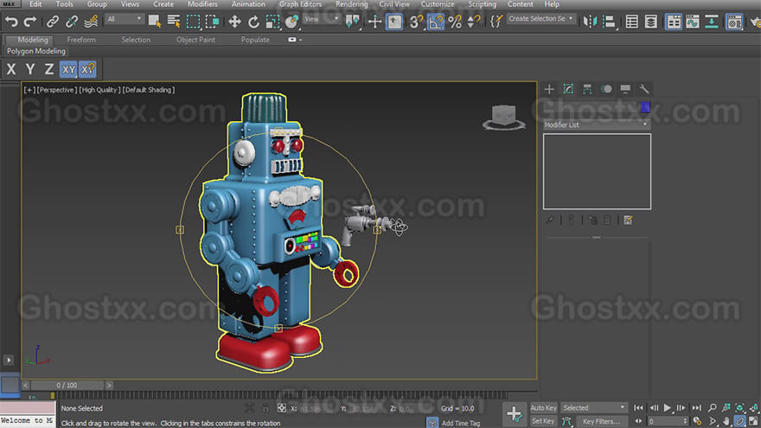Open the Key Filters dialog
The height and width of the screenshot is (428, 761).
click(601, 421)
